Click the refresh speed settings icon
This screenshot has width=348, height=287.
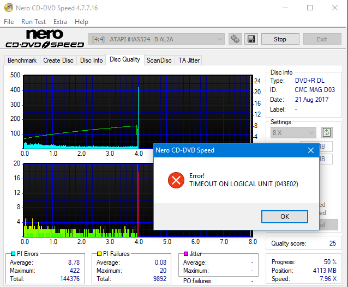327,132
